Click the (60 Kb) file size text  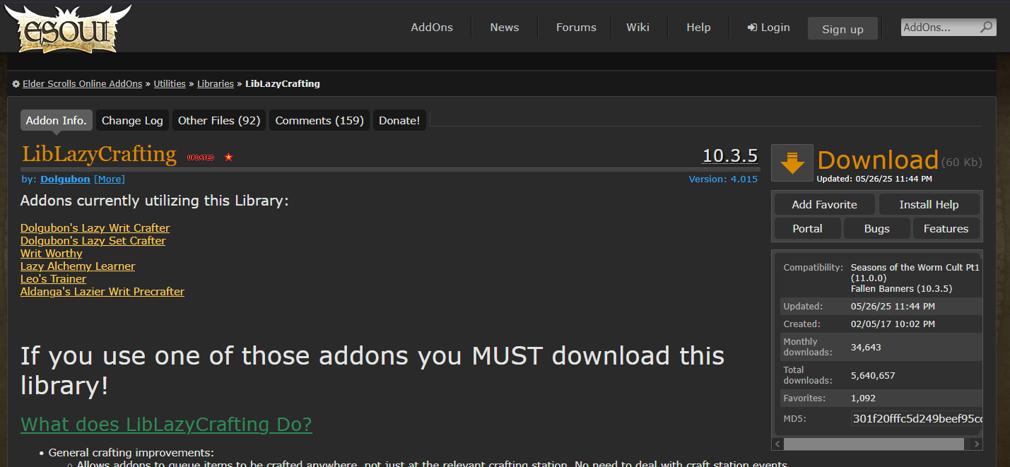click(x=962, y=162)
